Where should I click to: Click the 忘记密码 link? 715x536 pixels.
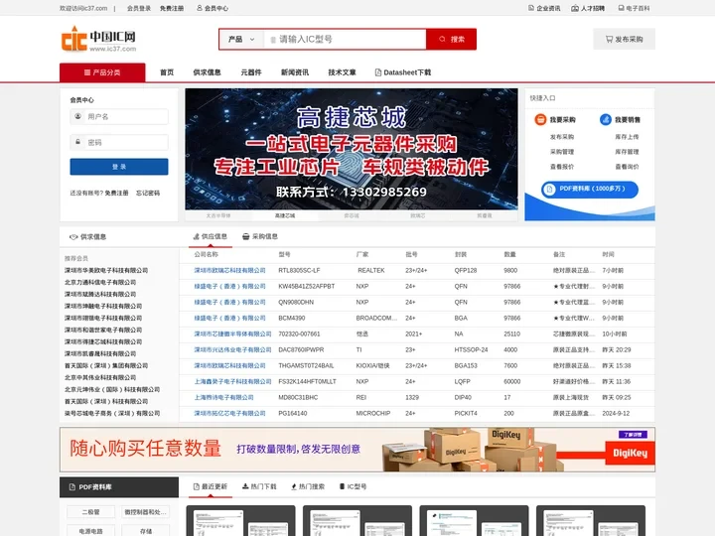point(148,194)
